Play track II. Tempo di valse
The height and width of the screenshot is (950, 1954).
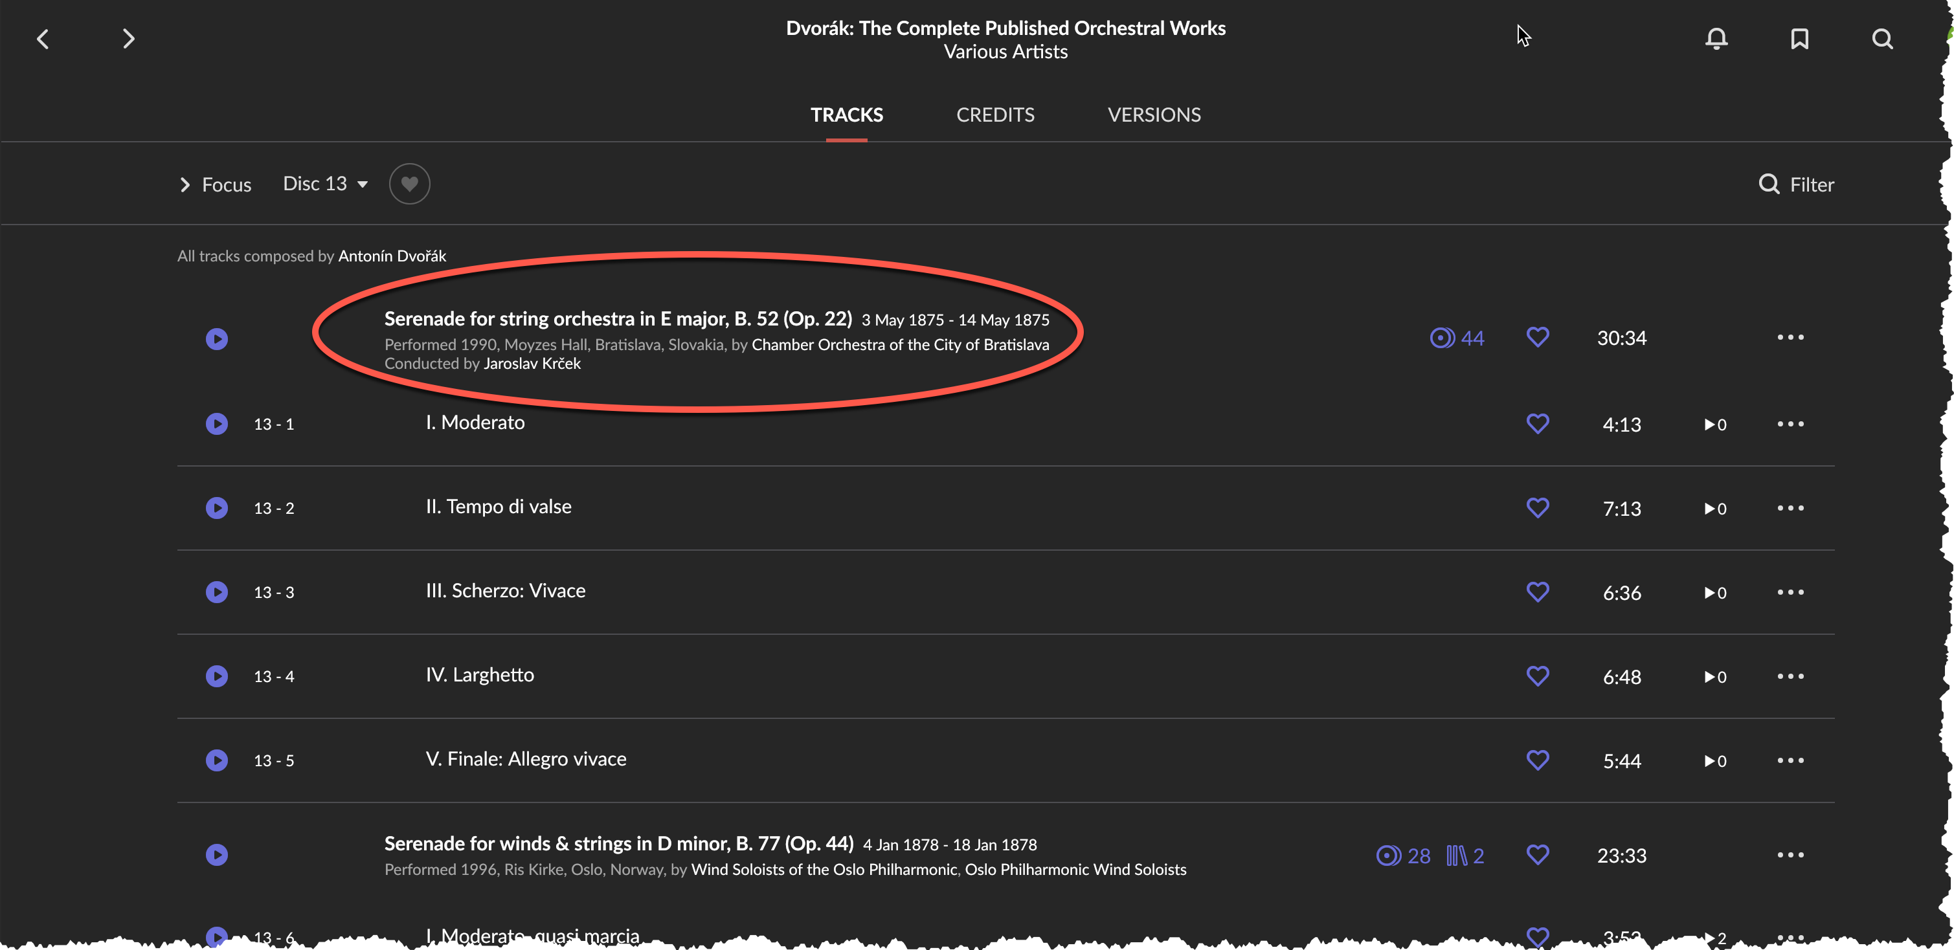(x=217, y=507)
